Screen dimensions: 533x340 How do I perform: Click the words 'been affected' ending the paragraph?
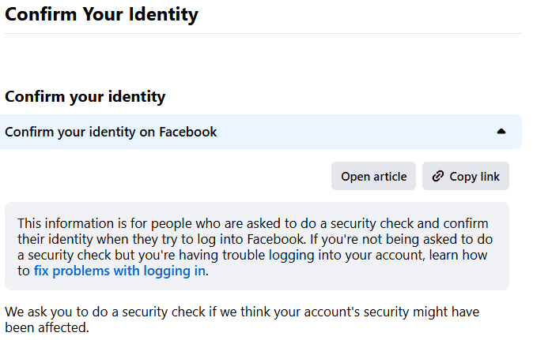pos(47,327)
